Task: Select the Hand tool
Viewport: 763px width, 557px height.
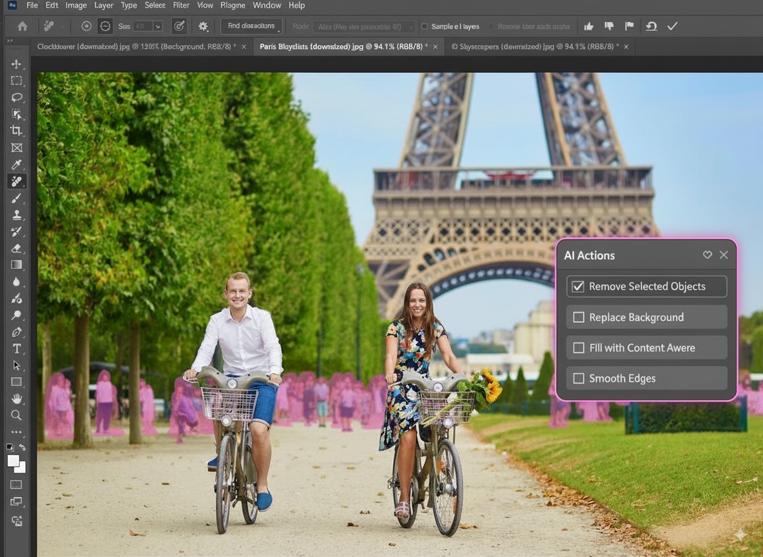Action: (x=17, y=398)
